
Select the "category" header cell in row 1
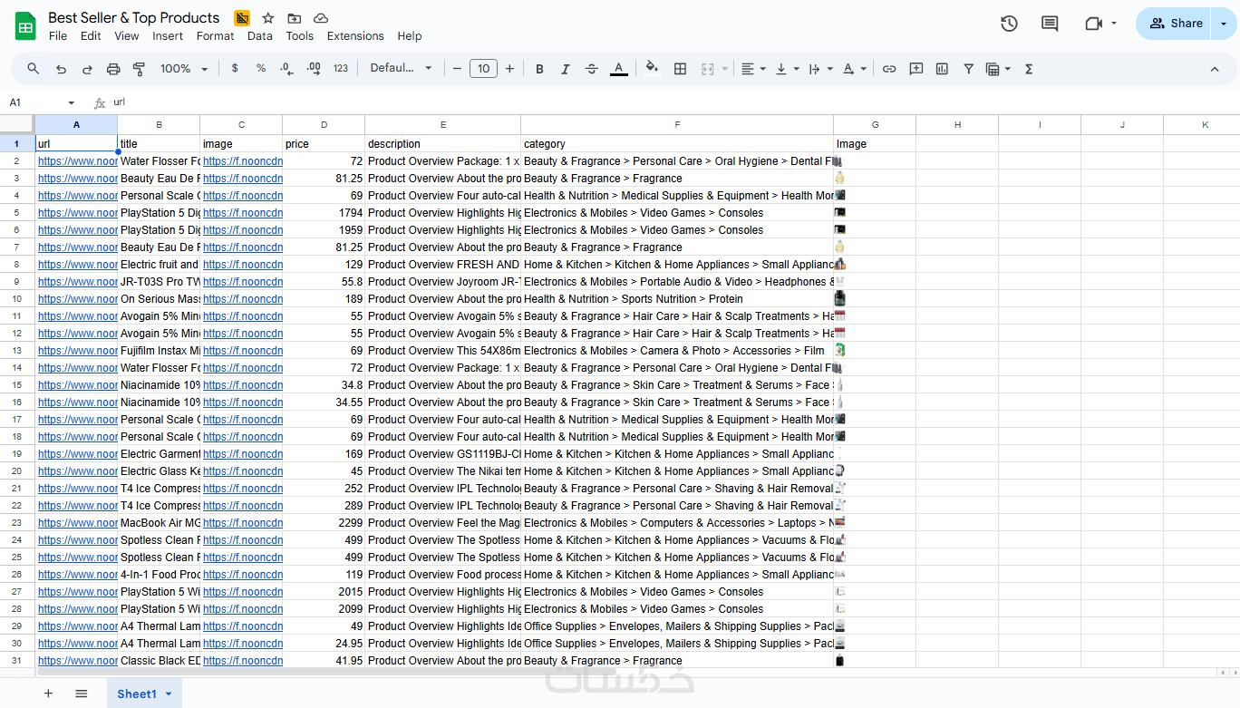pyautogui.click(x=677, y=144)
